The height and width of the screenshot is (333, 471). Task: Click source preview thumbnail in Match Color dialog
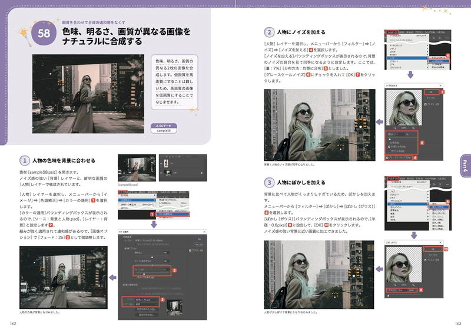174,308
